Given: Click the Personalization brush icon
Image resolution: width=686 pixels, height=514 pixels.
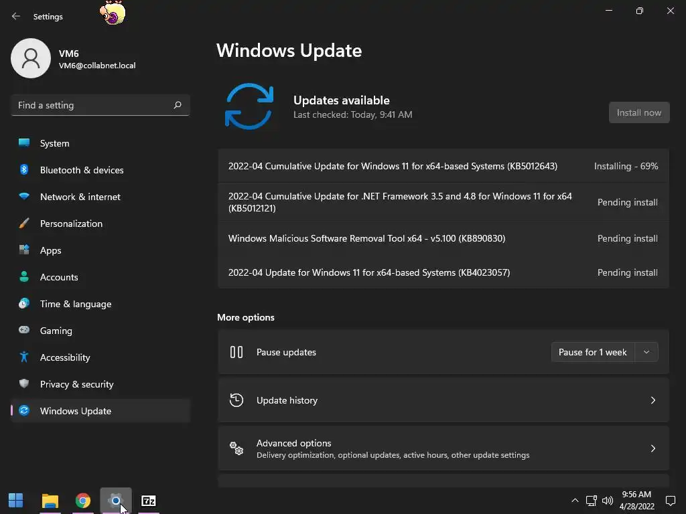Looking at the screenshot, I should click(24, 224).
